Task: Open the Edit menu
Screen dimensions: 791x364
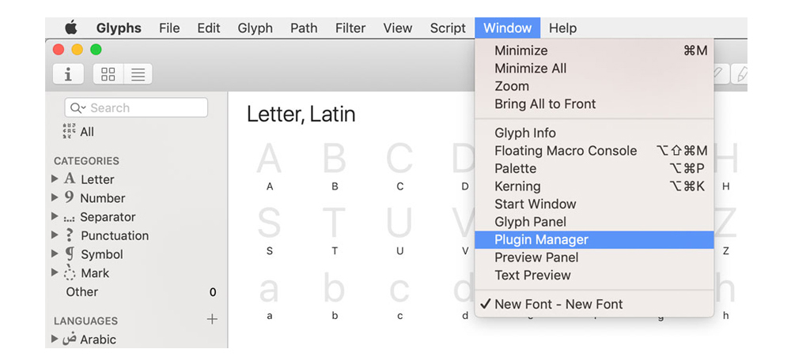Action: coord(208,28)
